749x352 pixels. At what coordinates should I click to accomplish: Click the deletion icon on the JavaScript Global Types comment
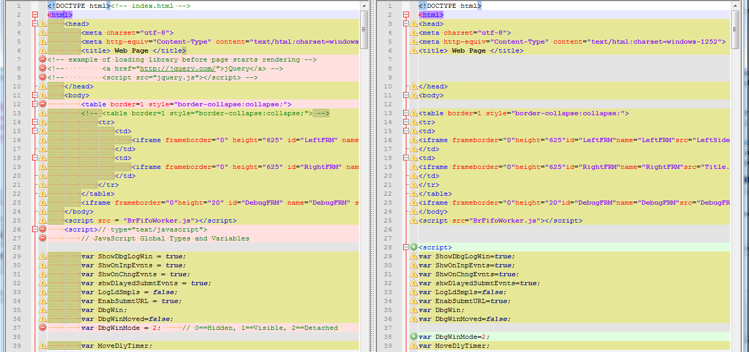[43, 238]
